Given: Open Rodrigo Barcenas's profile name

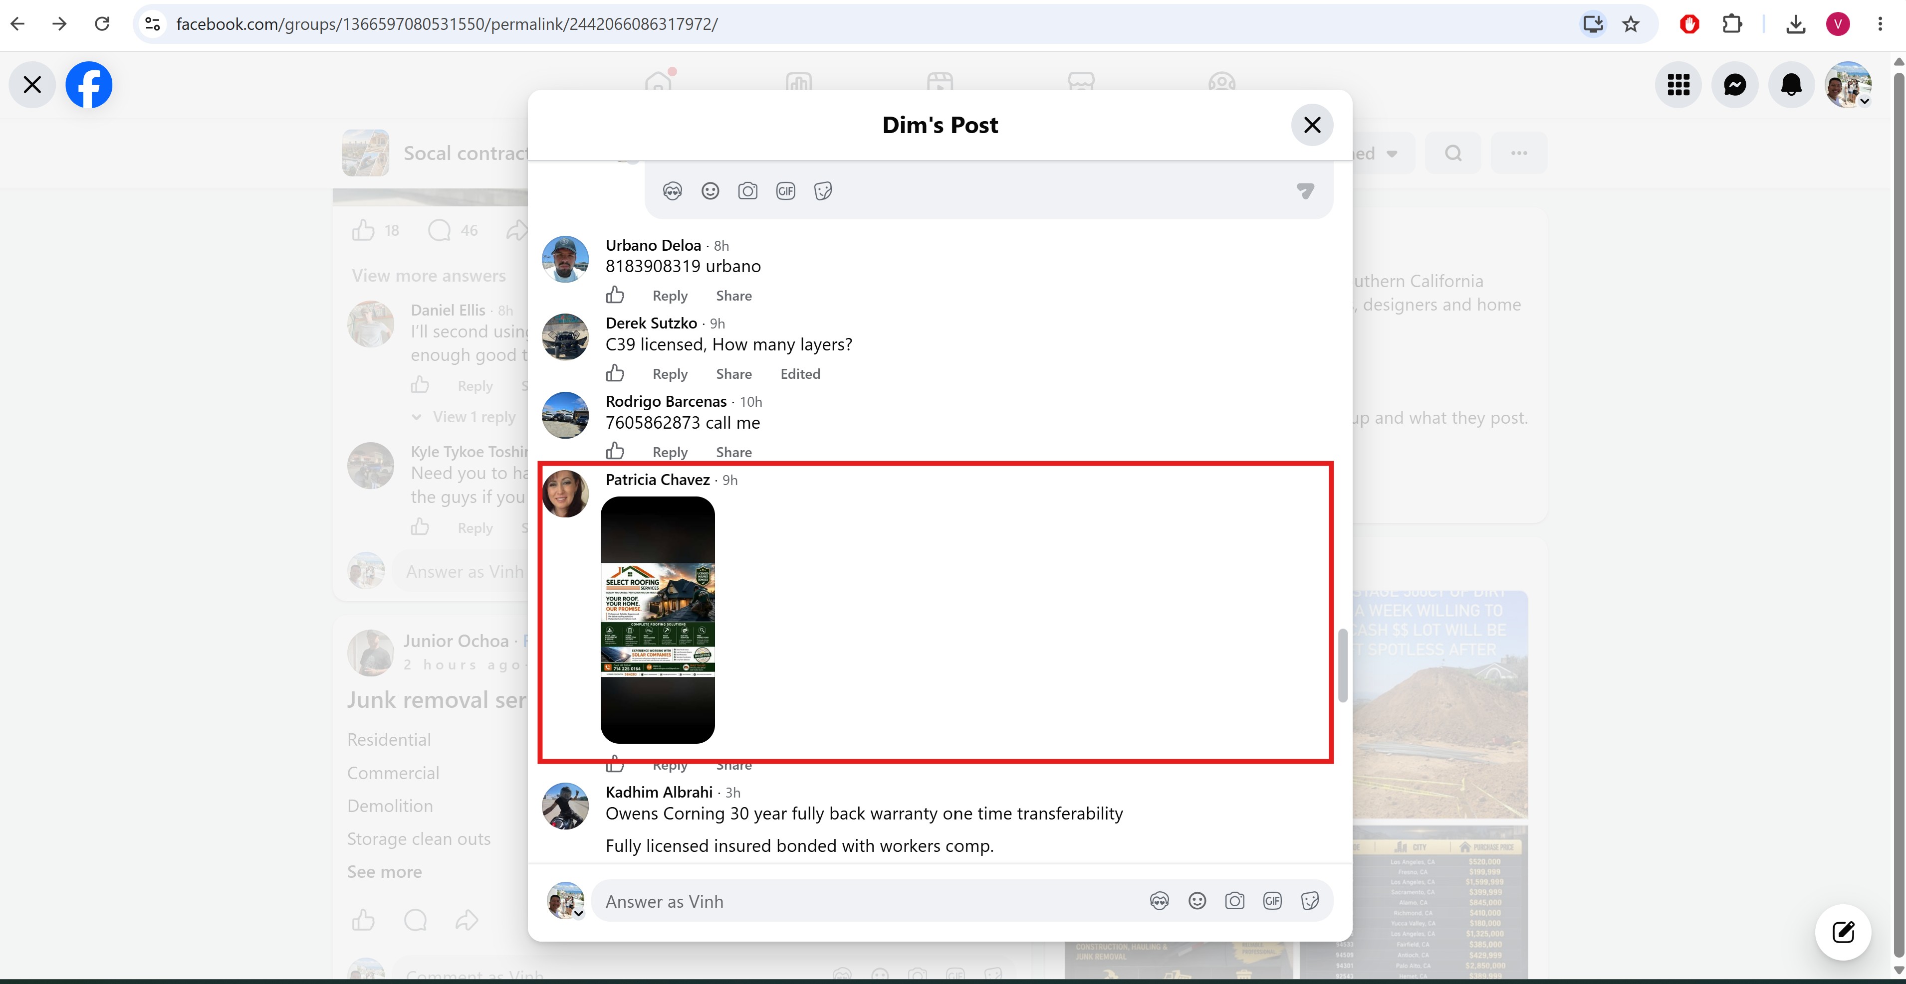Looking at the screenshot, I should (666, 401).
